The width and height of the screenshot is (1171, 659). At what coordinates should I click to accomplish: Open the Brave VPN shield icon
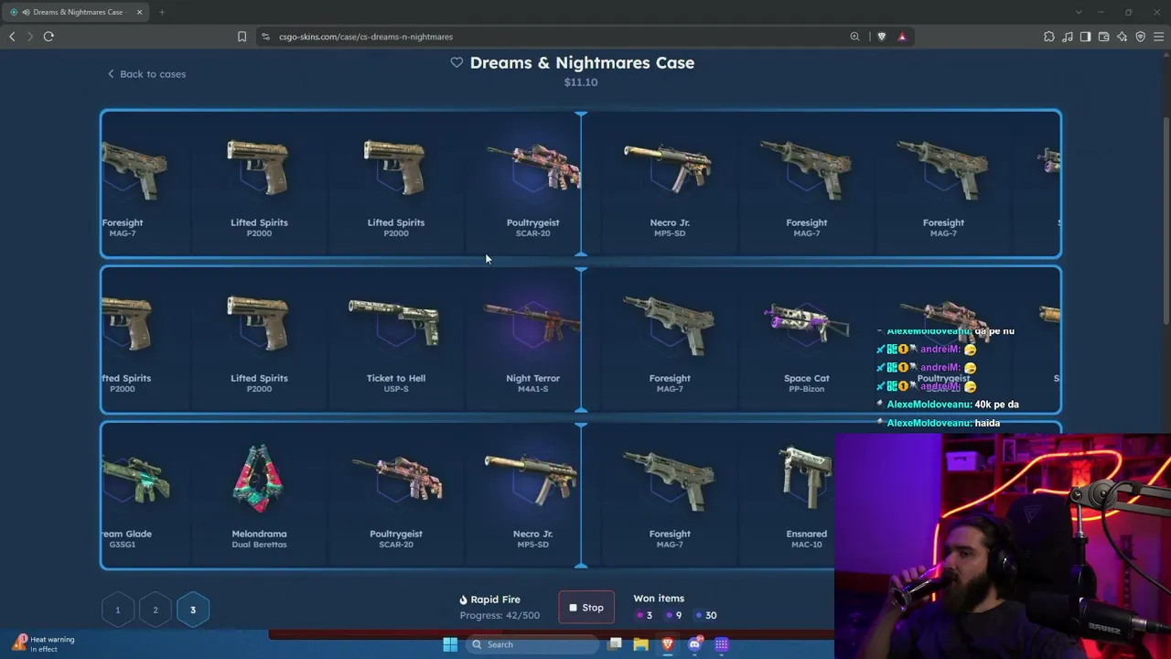(1140, 37)
